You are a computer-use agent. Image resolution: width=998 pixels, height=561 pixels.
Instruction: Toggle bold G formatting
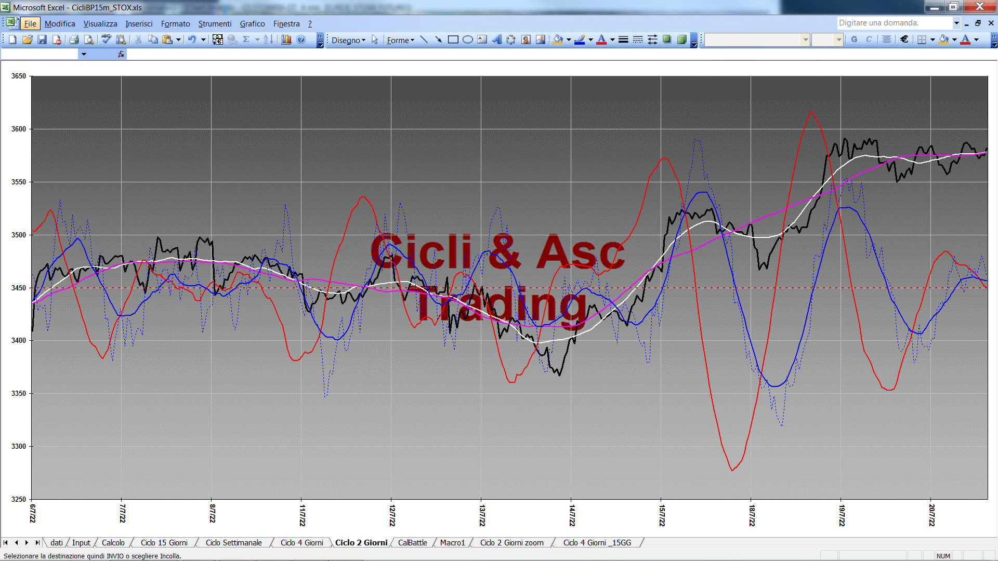(x=854, y=39)
